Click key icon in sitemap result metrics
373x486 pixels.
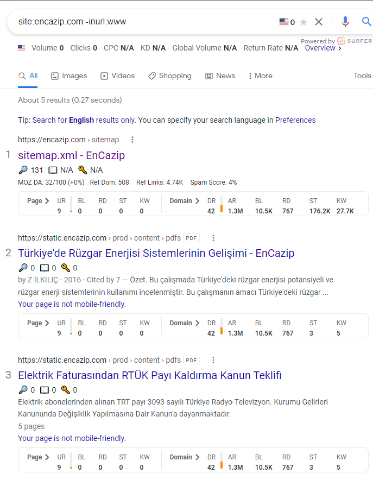tap(83, 170)
